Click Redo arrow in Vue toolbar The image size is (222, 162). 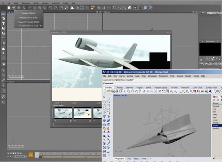(55, 8)
